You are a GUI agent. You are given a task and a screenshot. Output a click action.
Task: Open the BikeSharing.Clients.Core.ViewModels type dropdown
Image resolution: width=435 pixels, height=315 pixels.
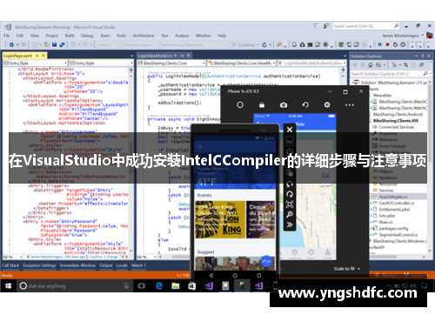click(x=242, y=63)
